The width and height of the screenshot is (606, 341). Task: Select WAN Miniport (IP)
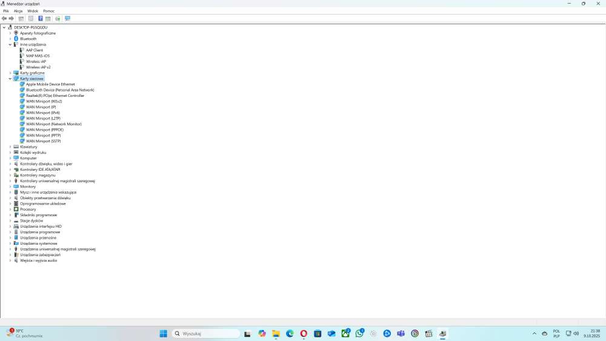41,107
